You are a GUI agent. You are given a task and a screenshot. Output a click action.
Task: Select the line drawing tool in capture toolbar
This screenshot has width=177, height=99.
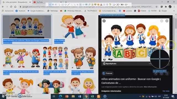pos(69,4)
